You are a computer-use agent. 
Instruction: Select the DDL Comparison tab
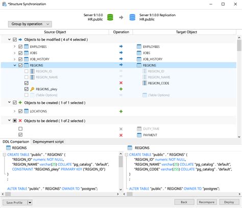pyautogui.click(x=16, y=142)
